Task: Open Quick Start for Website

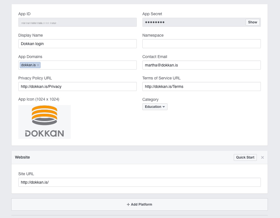Action: coord(245,157)
